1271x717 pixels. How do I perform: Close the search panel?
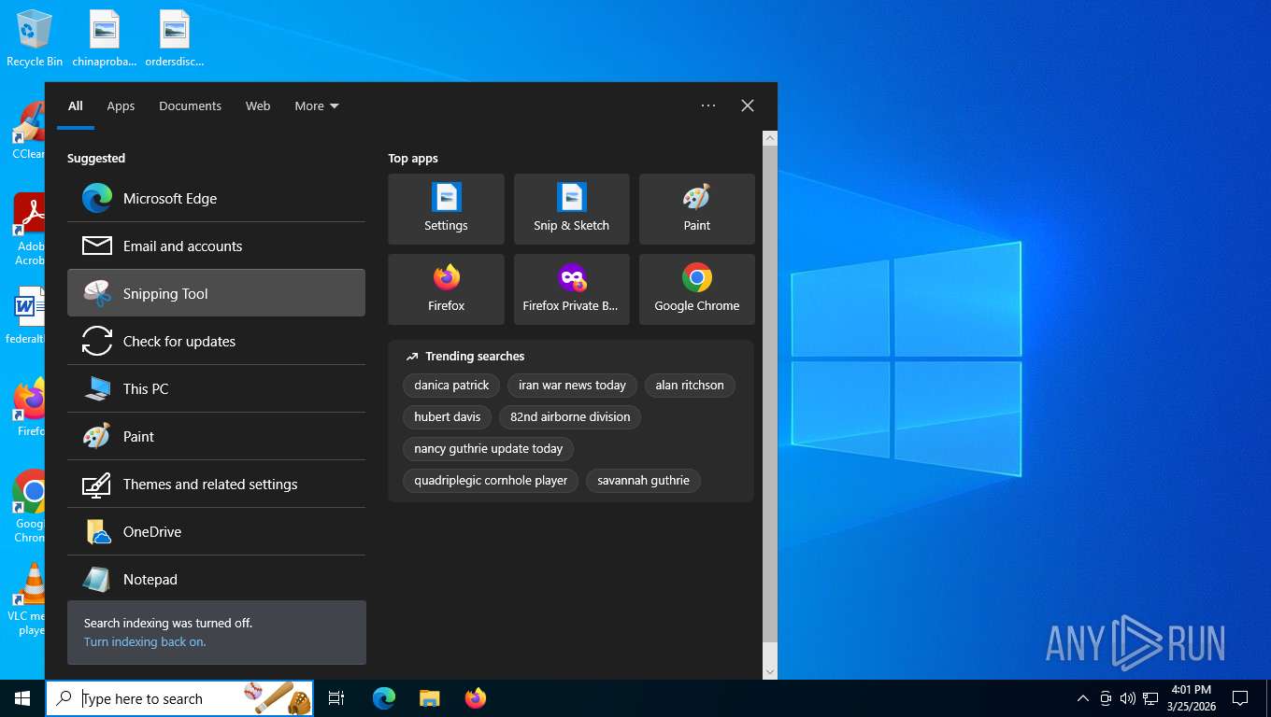click(x=748, y=105)
